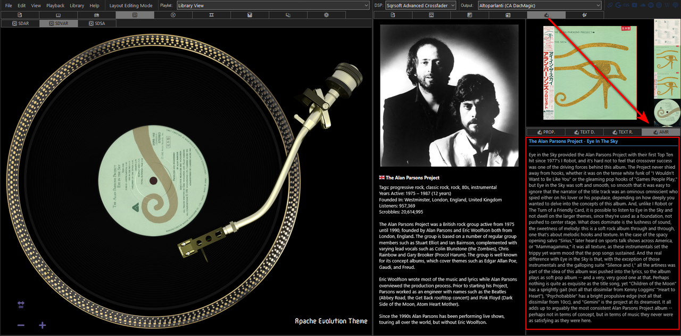The width and height of the screenshot is (681, 336).
Task: Open the third icon tab in the left toolbar
Action: pyautogui.click(x=96, y=15)
